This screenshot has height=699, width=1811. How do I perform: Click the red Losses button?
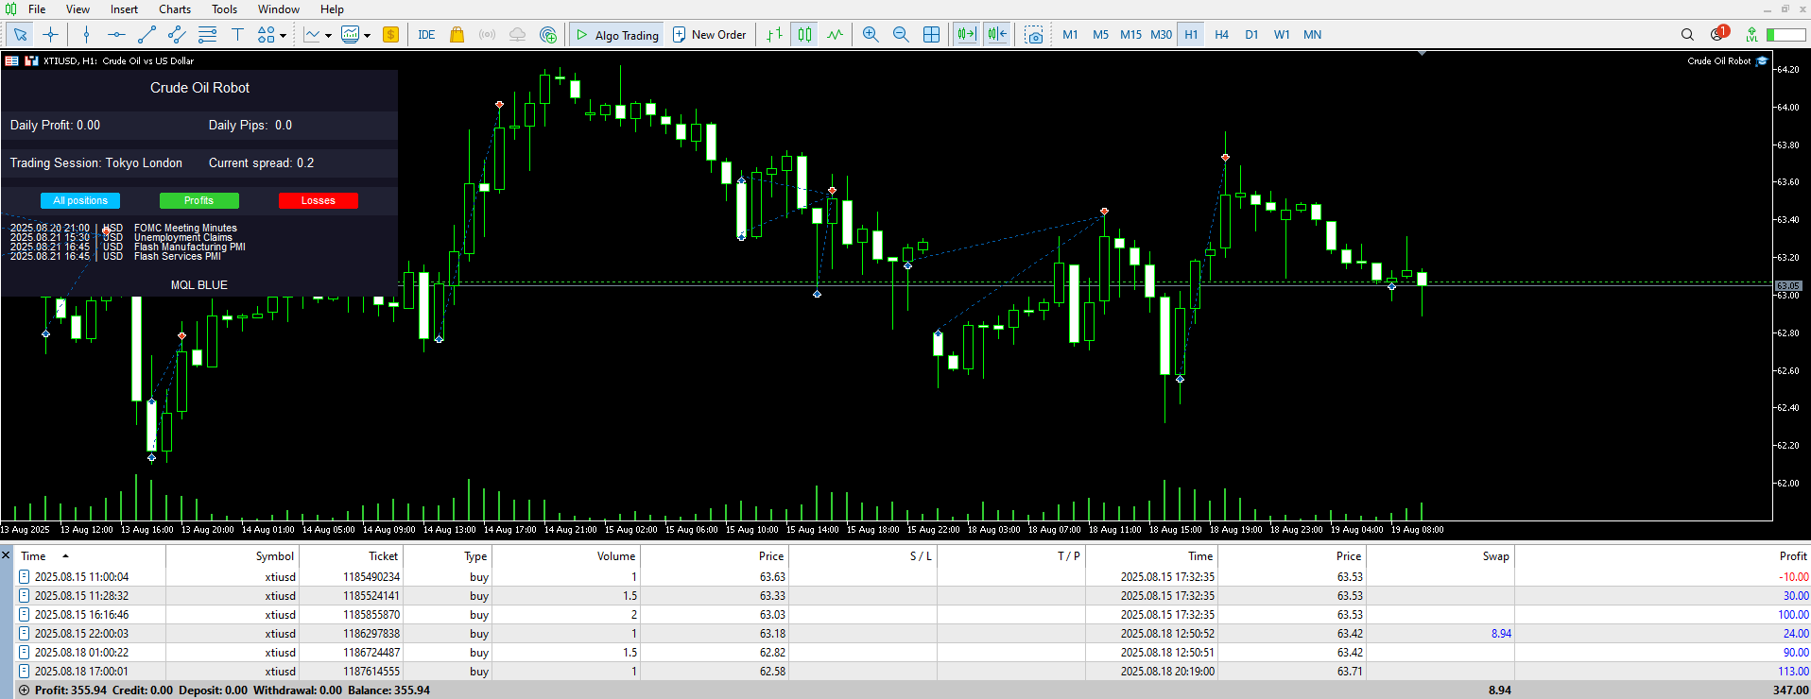(319, 200)
